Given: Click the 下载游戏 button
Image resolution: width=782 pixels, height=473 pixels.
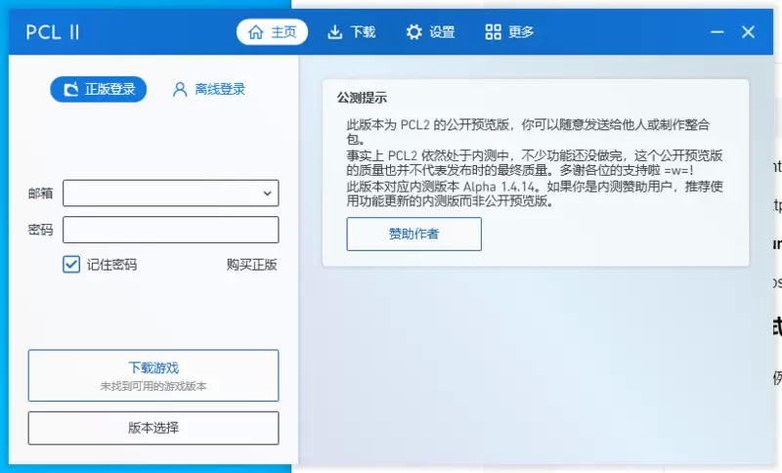Looking at the screenshot, I should [x=153, y=375].
